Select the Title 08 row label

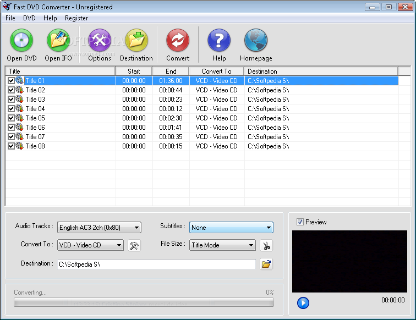35,146
